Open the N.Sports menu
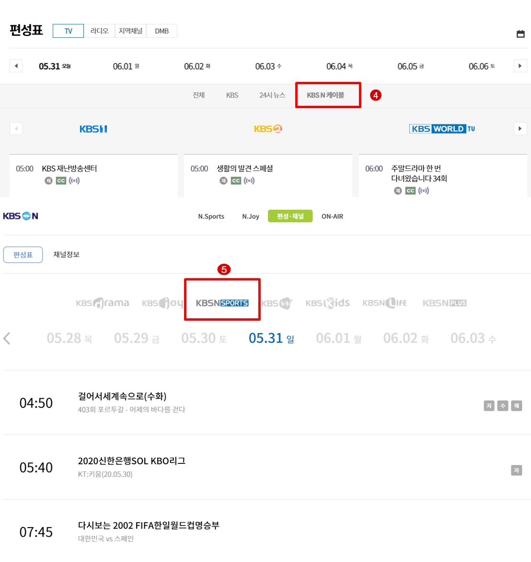The height and width of the screenshot is (562, 531). coord(211,216)
